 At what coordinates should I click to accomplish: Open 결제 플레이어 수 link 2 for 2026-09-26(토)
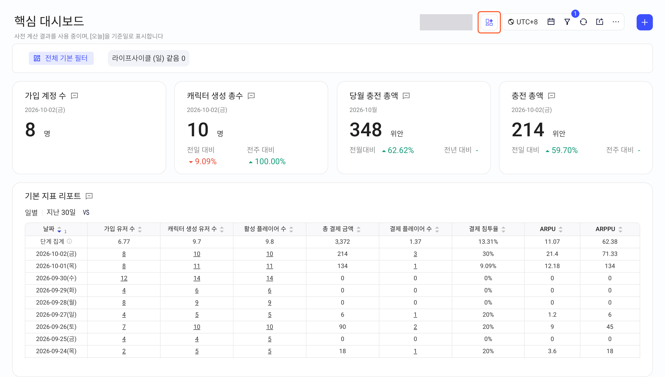[x=415, y=327]
